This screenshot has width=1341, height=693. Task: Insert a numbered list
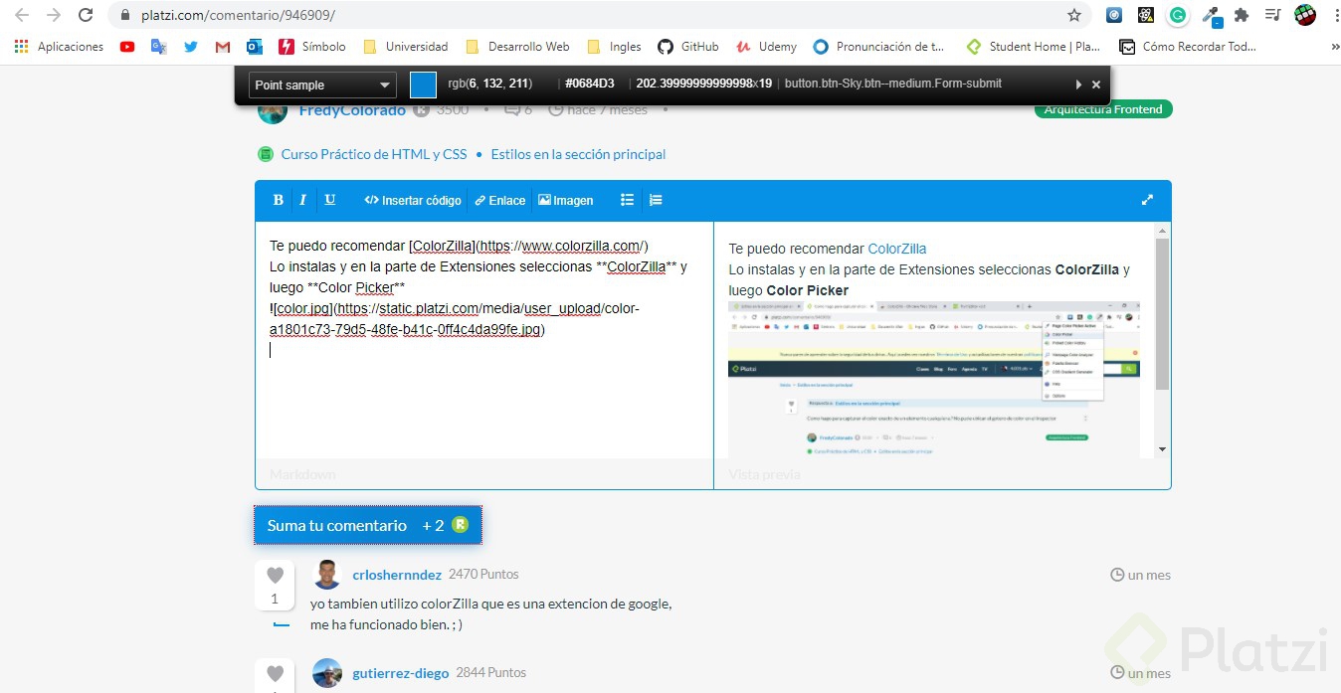656,200
